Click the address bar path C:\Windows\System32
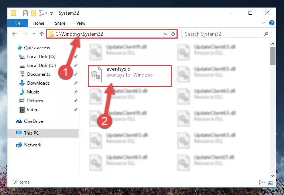284x195 pixels. (x=79, y=34)
